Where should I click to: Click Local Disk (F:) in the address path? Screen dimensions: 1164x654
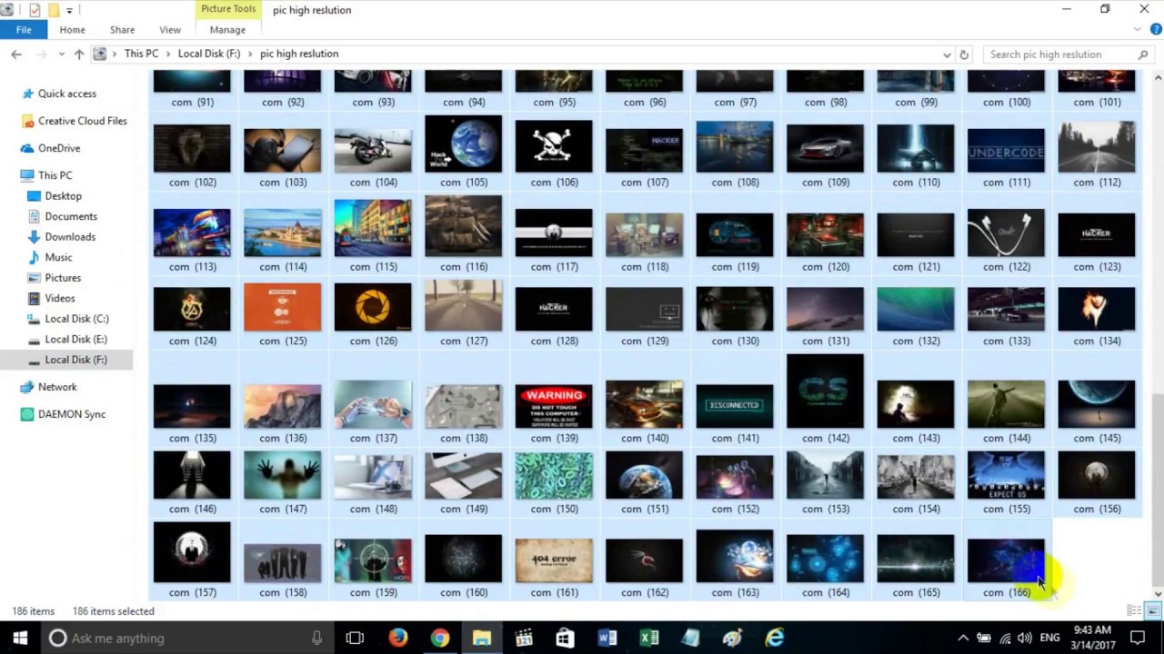coord(209,54)
